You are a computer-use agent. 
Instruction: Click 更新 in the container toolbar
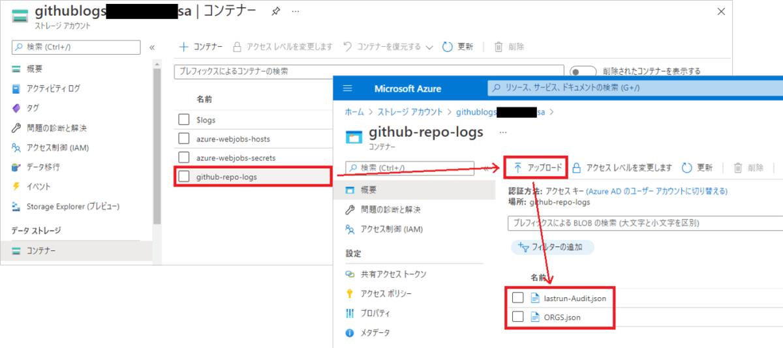(697, 168)
